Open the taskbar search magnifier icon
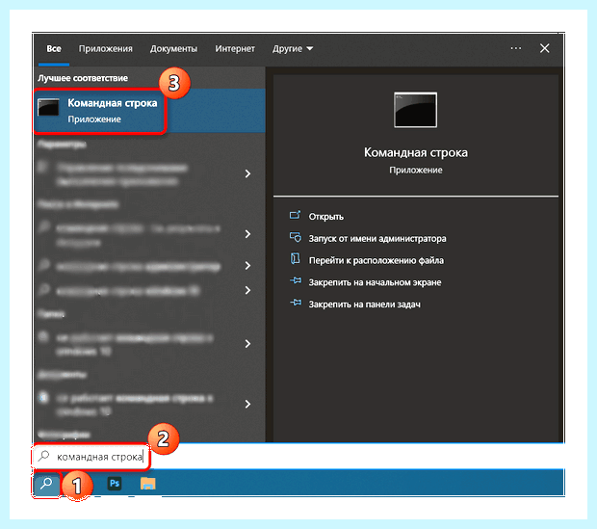This screenshot has height=529, width=597. point(46,484)
